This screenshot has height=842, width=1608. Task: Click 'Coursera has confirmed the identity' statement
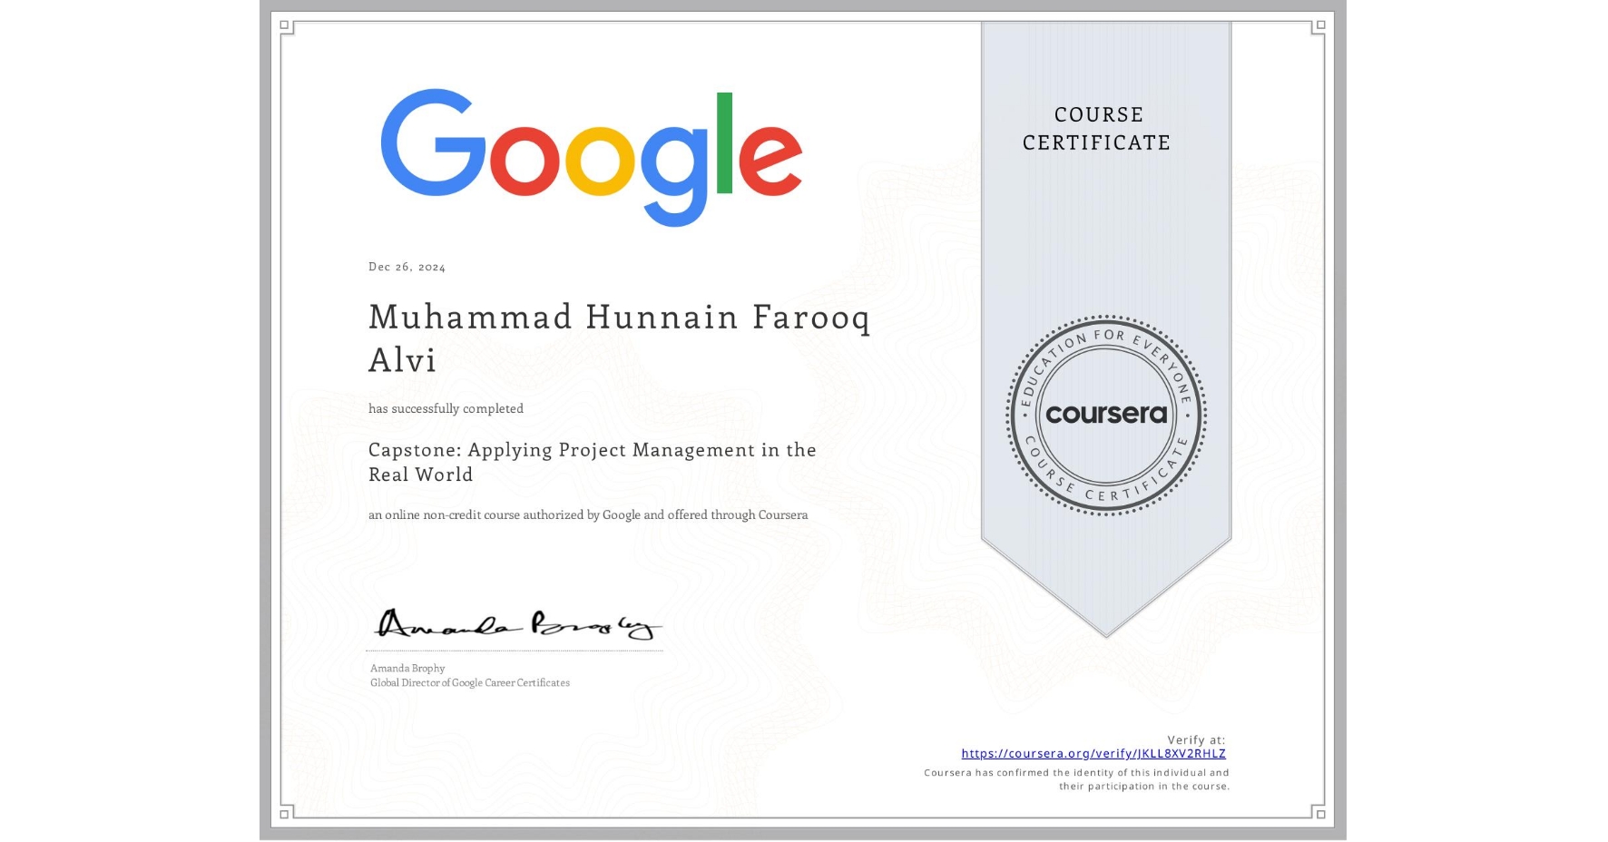click(1077, 779)
